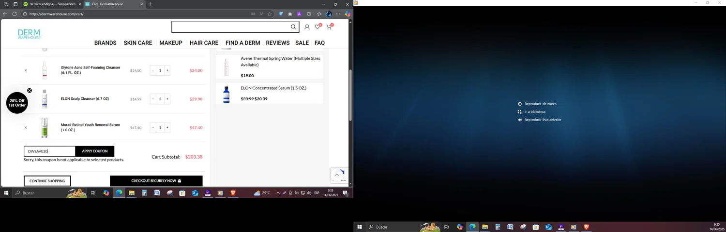Open Avene Thermal Spring Water product link
Screen dimensions: 726x232
pyautogui.click(x=280, y=61)
